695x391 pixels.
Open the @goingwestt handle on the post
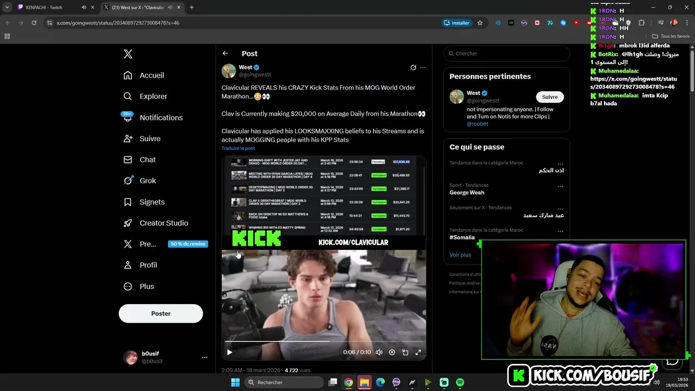click(x=255, y=74)
